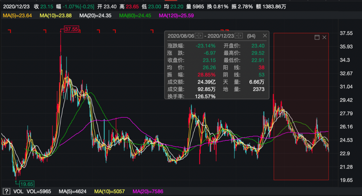Click the 天量 value 6.66万
This screenshot has height=196, width=362.
pos(257,82)
